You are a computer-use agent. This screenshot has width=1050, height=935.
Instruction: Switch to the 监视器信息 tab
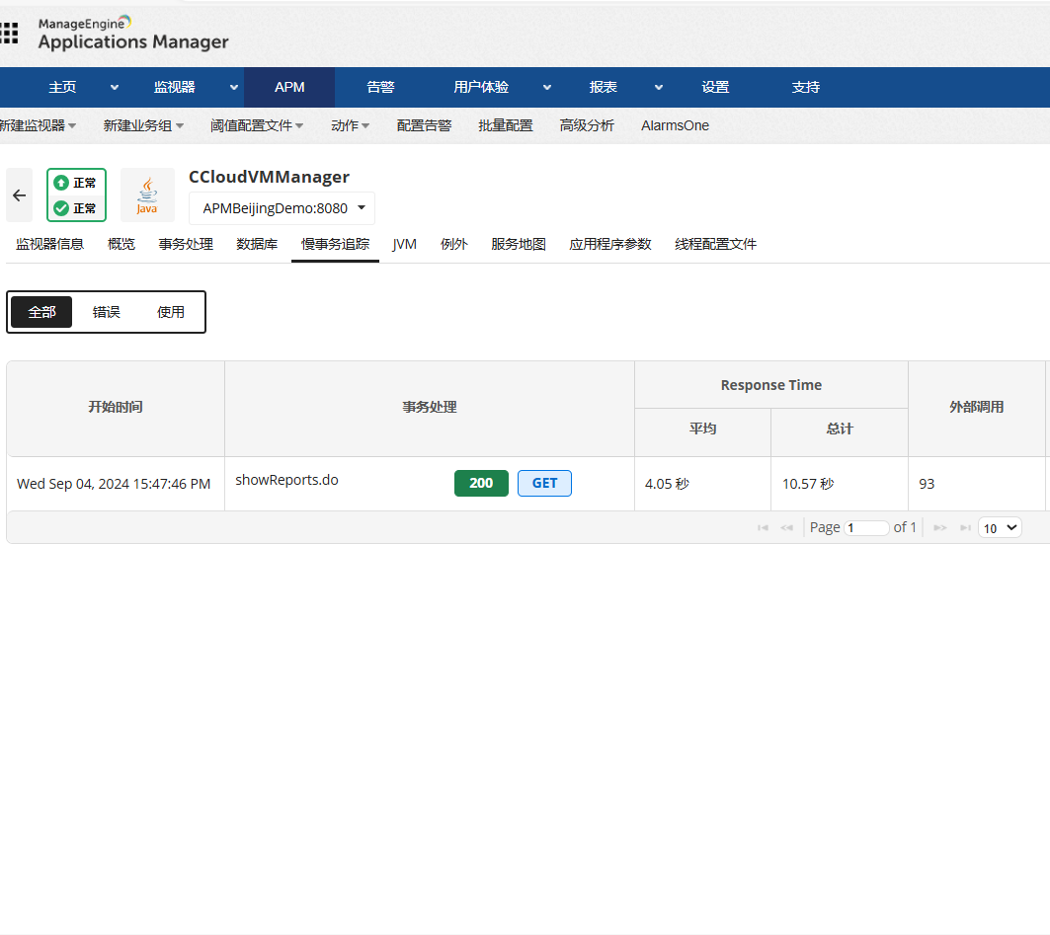49,244
